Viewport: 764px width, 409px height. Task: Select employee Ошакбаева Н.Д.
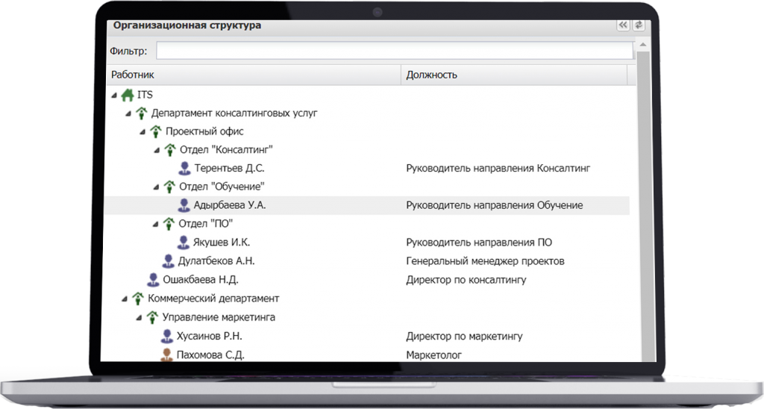(201, 280)
